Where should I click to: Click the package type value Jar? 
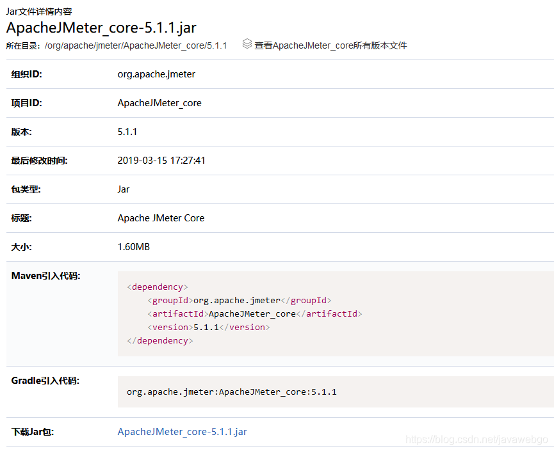point(124,189)
